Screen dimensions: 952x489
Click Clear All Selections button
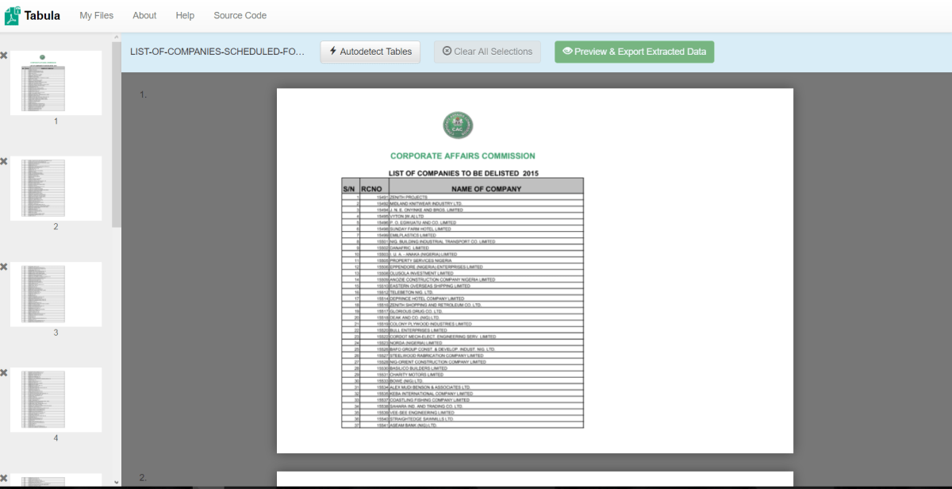click(487, 52)
